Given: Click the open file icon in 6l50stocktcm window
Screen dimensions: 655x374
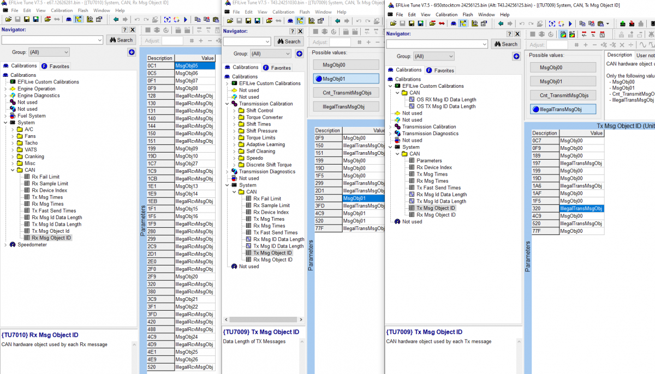Looking at the screenshot, I should coord(392,23).
